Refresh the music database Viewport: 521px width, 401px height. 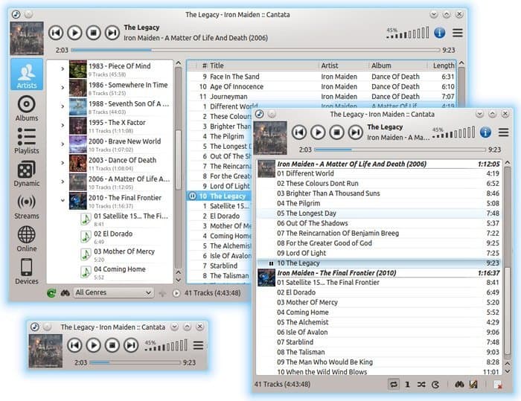coord(51,293)
